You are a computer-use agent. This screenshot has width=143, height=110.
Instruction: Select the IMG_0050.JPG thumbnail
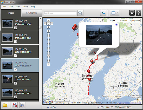8,93
